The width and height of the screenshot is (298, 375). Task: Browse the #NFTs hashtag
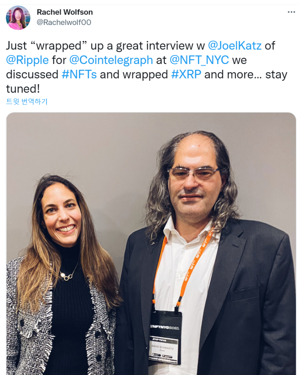pos(79,74)
